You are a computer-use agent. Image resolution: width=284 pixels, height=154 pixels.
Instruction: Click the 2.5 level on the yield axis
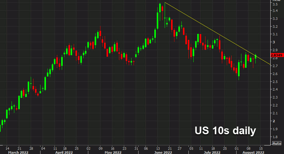(x=275, y=82)
